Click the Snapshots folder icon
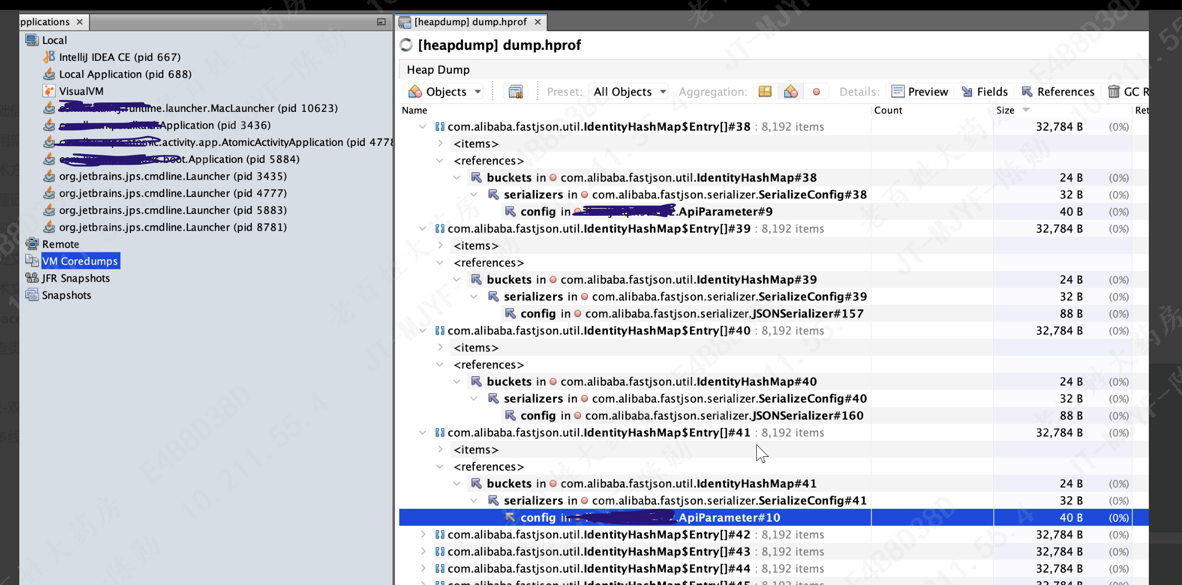1182x585 pixels. click(x=32, y=295)
